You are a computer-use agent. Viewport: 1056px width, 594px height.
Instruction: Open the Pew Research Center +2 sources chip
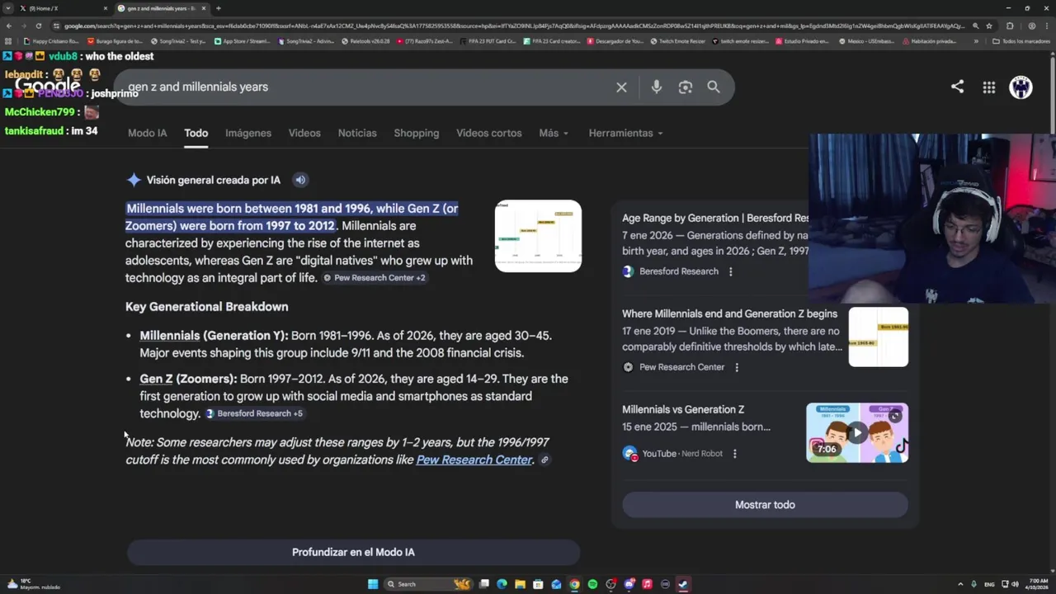pyautogui.click(x=374, y=278)
